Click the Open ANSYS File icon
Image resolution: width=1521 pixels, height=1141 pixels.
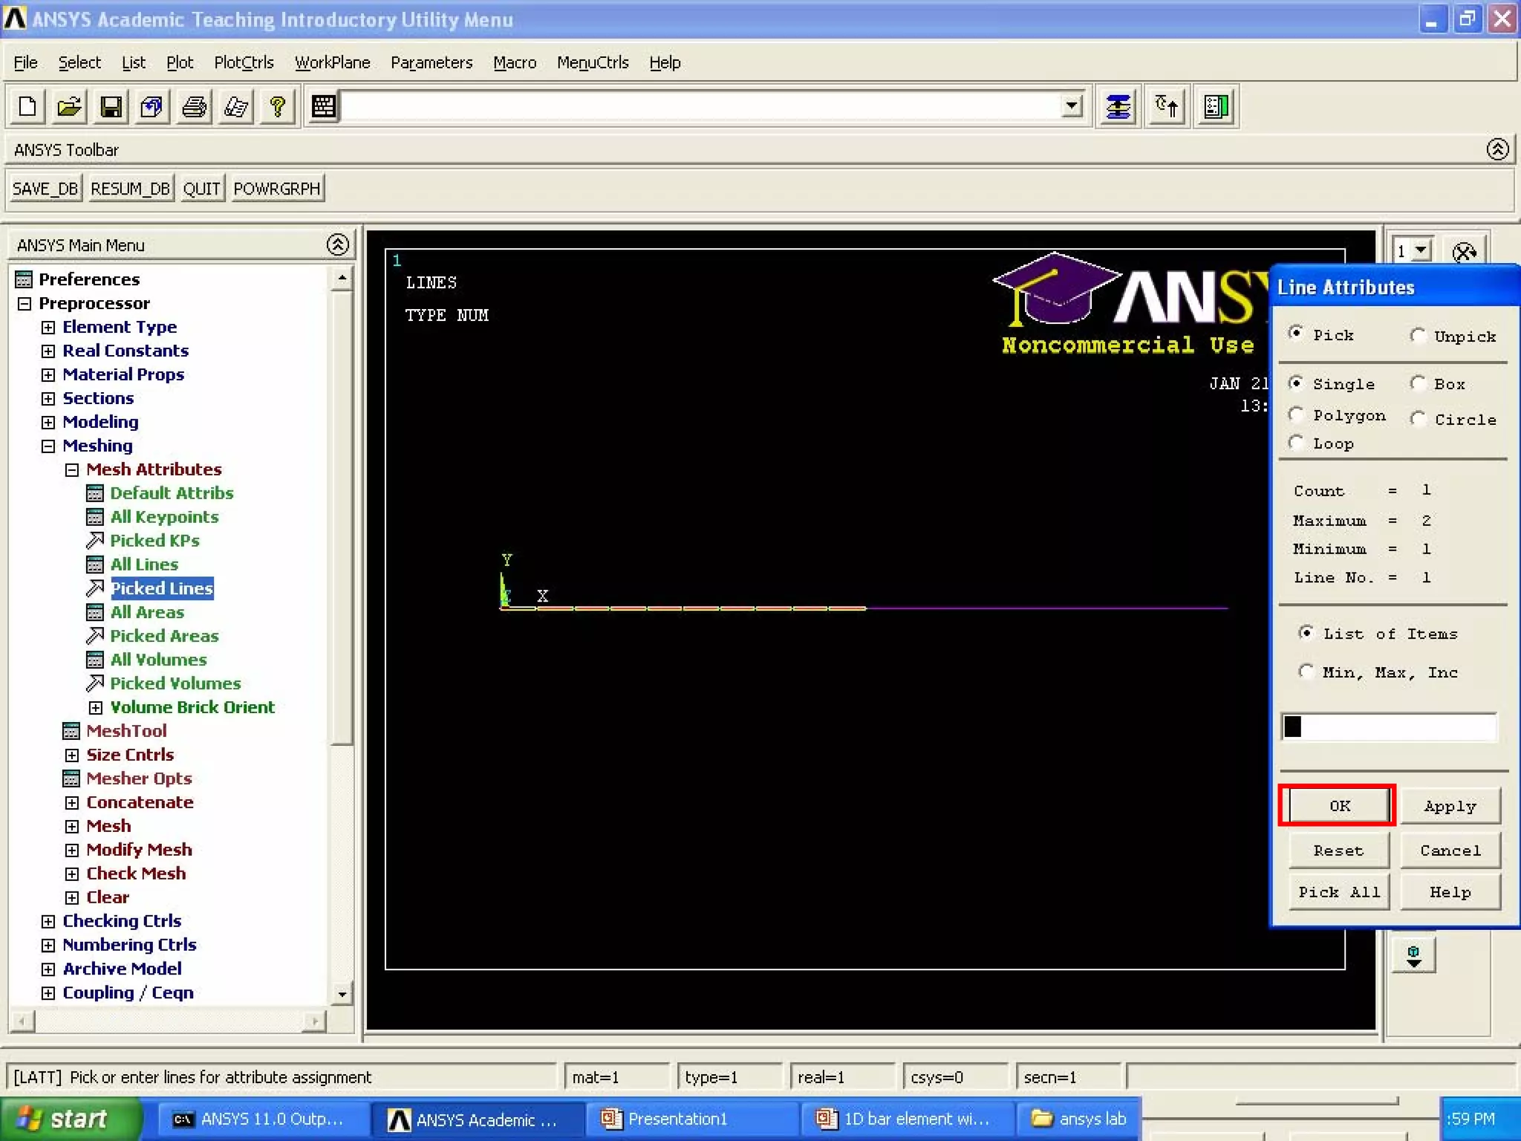point(69,107)
